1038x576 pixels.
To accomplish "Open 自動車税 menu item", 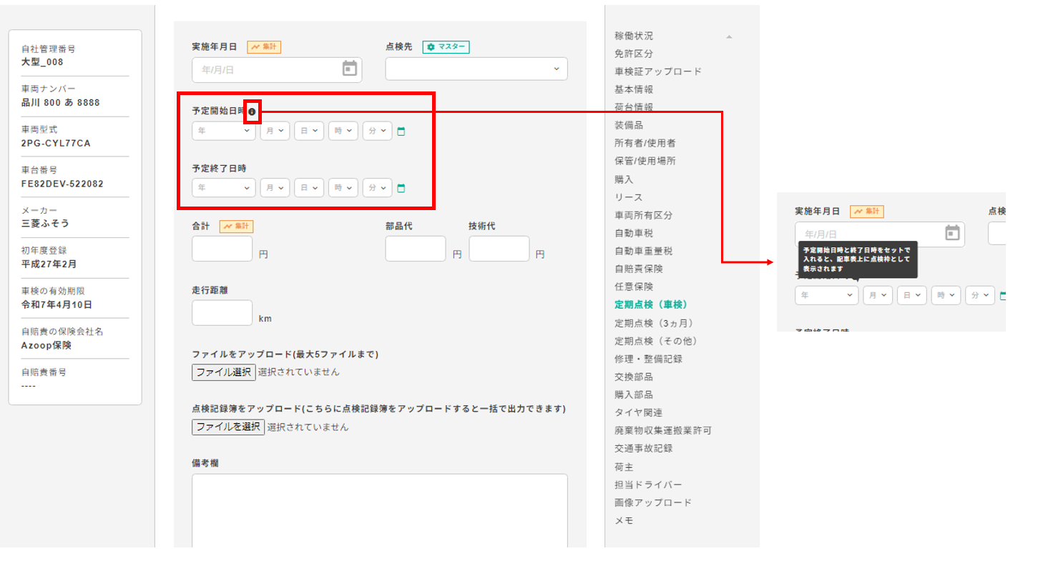I will click(634, 233).
